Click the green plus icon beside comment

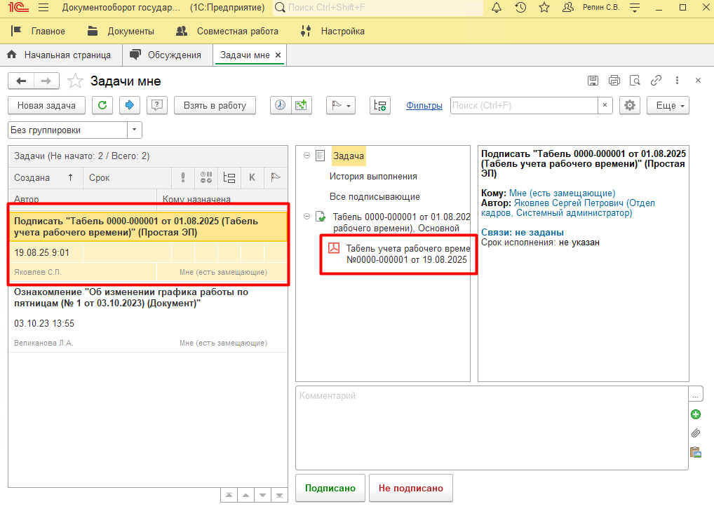tap(696, 414)
